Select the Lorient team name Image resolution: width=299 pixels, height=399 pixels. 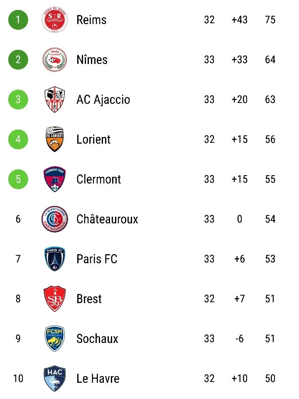93,140
